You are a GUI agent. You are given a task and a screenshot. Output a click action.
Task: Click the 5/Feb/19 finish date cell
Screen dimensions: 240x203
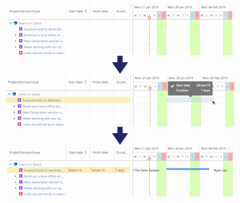[x=99, y=170]
